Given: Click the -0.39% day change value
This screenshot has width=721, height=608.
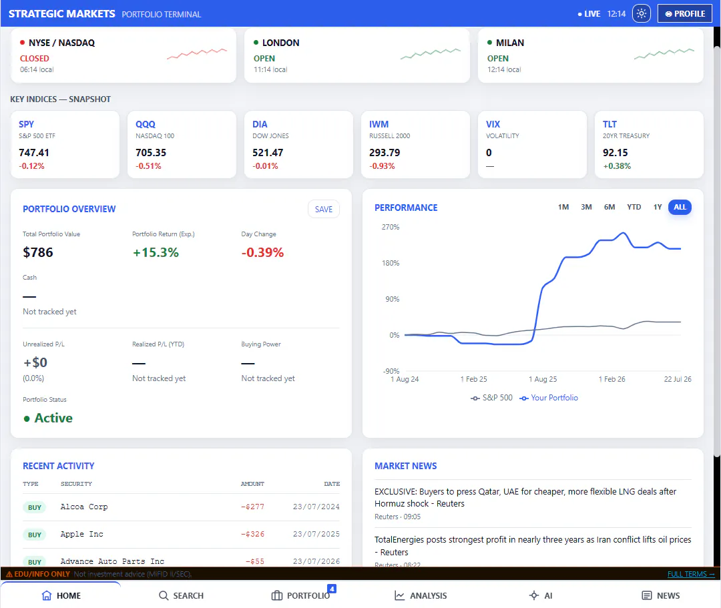Looking at the screenshot, I should pyautogui.click(x=262, y=252).
